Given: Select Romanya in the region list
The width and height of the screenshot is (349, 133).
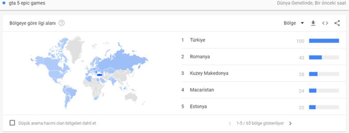Looking at the screenshot, I should click(200, 57).
